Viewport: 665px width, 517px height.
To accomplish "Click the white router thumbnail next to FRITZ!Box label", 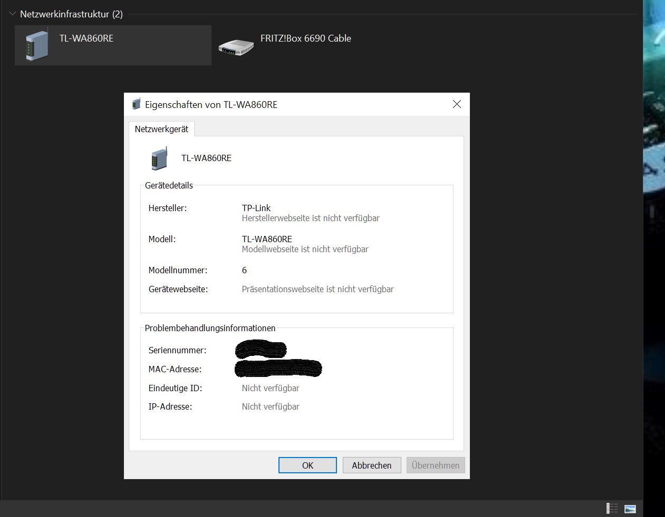I will coord(236,46).
